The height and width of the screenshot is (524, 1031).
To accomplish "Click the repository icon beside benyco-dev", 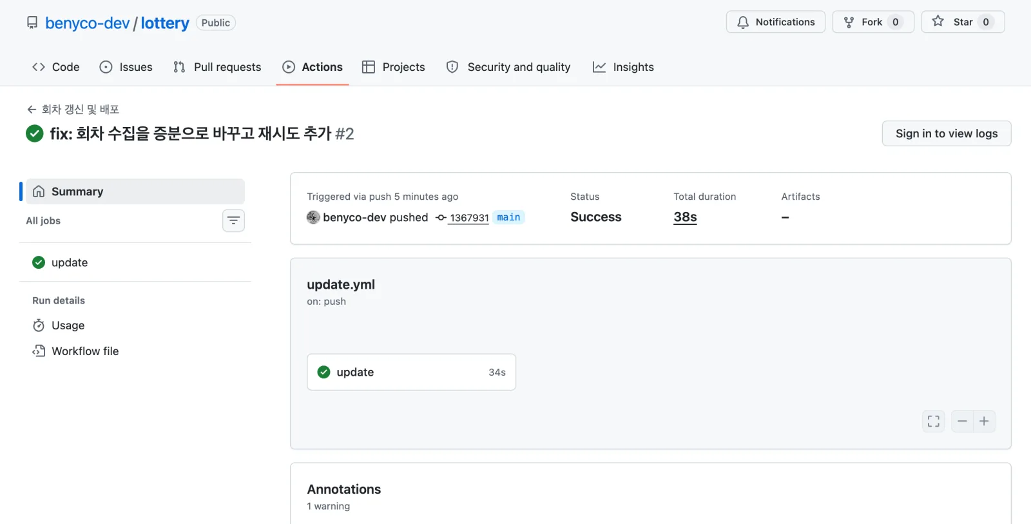I will (32, 23).
